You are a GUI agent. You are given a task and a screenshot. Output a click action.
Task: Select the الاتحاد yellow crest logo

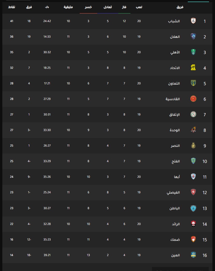(193, 68)
